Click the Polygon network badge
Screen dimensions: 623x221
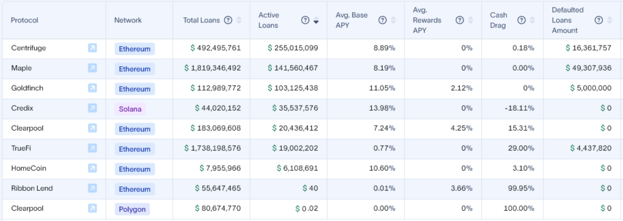tap(132, 209)
